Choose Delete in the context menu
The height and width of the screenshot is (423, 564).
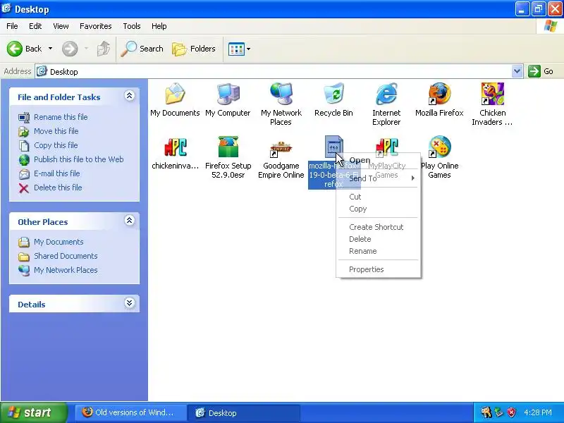[379, 239]
